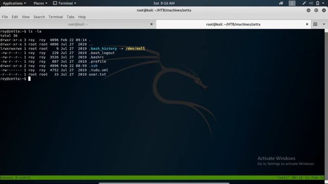Open the View menu
This screenshot has height=184, width=328.
coord(26,17)
